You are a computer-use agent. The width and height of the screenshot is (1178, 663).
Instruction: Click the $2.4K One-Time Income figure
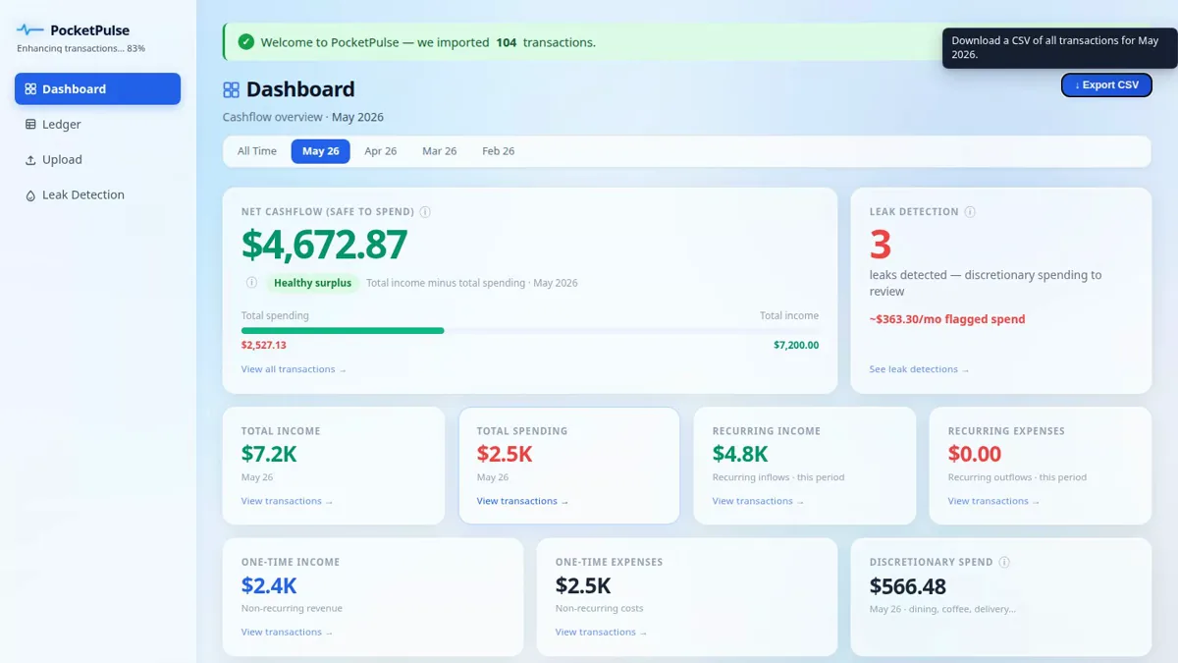coord(269,586)
